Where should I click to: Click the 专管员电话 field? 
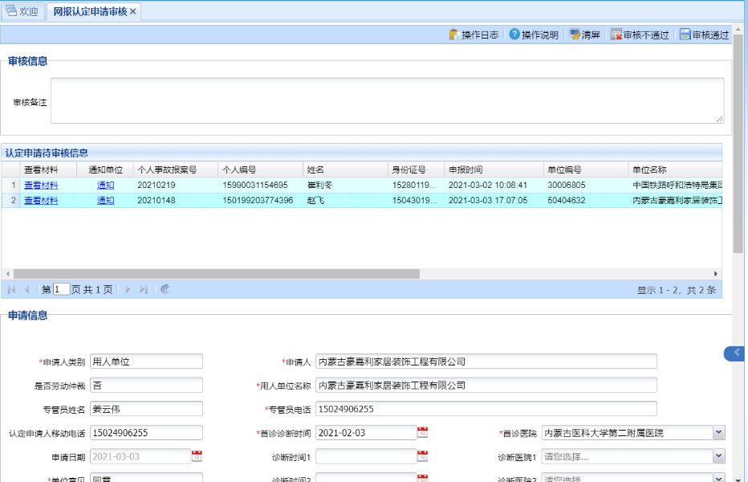coord(486,409)
